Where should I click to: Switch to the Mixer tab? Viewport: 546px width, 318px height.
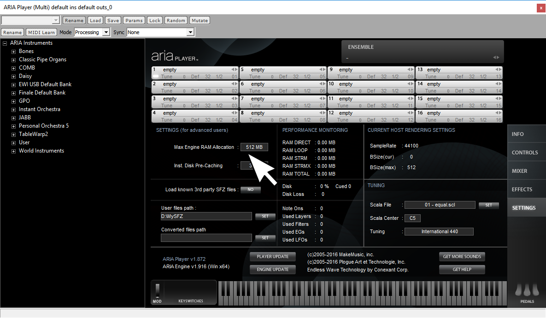(526, 171)
